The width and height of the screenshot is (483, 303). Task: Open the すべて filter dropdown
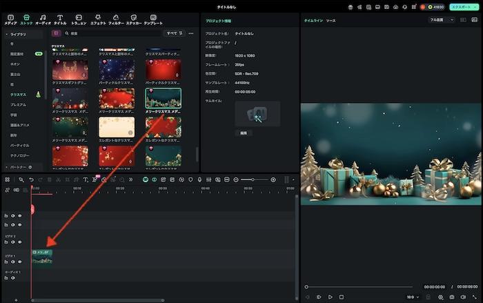[x=175, y=32]
